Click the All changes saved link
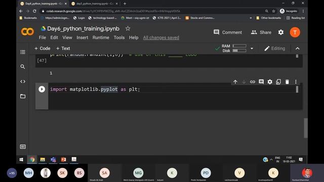Screen dimensions: 324x182 [x=161, y=37]
